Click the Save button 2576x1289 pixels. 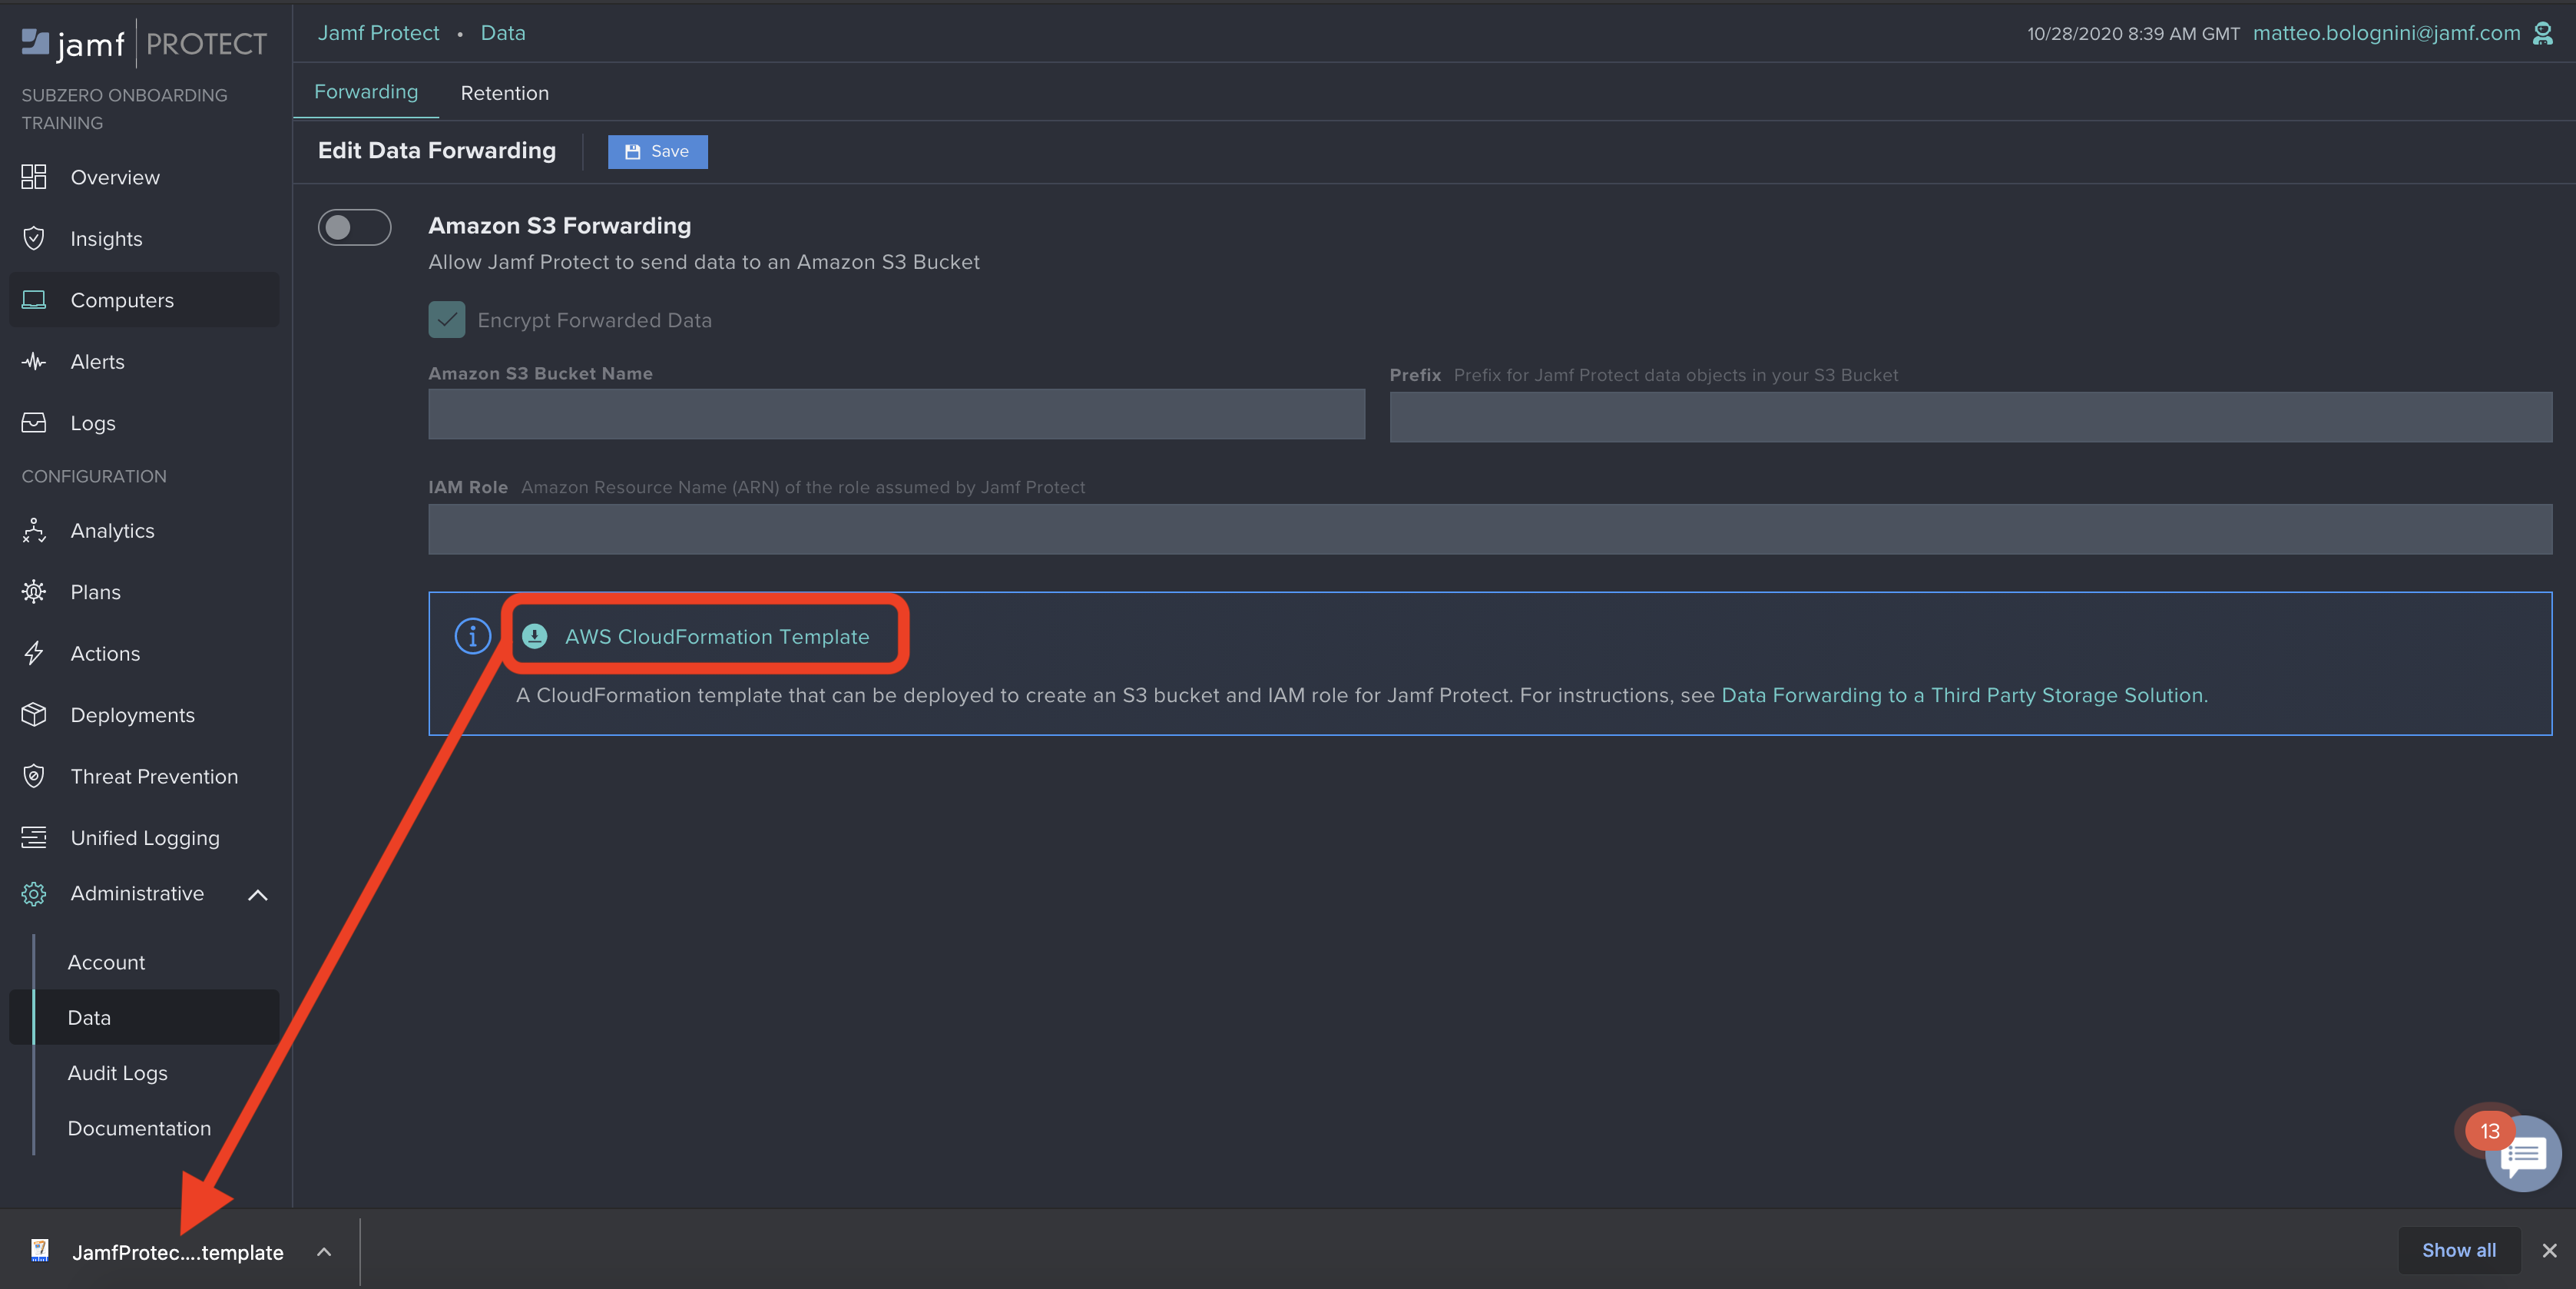[x=657, y=151]
